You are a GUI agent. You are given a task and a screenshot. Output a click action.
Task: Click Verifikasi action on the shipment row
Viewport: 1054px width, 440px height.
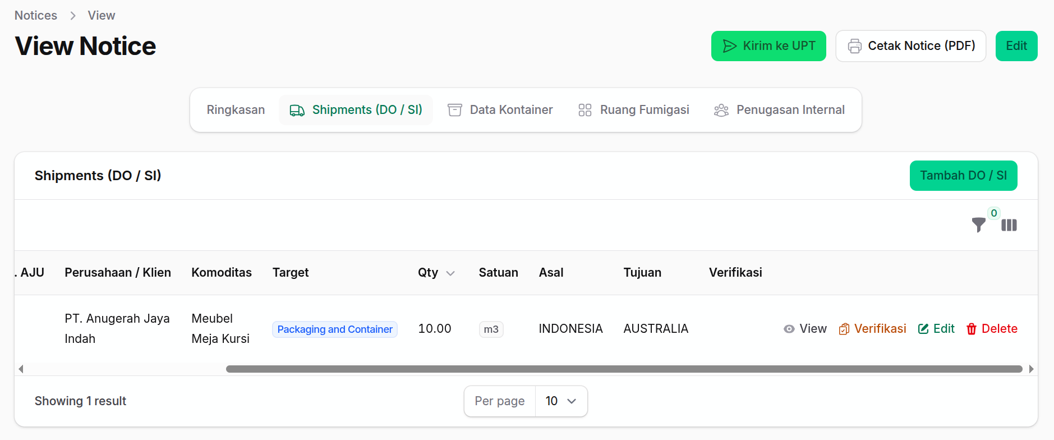click(872, 329)
